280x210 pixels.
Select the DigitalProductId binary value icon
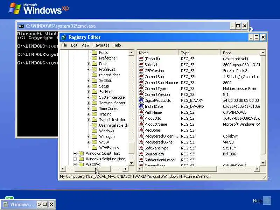[141, 100]
